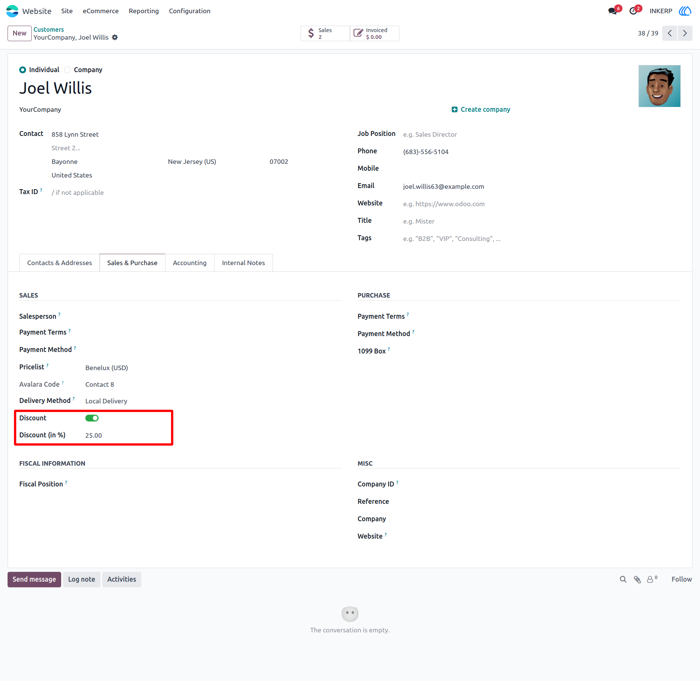Click Joel Willis's profile photo
Image resolution: width=700 pixels, height=682 pixels.
click(659, 86)
